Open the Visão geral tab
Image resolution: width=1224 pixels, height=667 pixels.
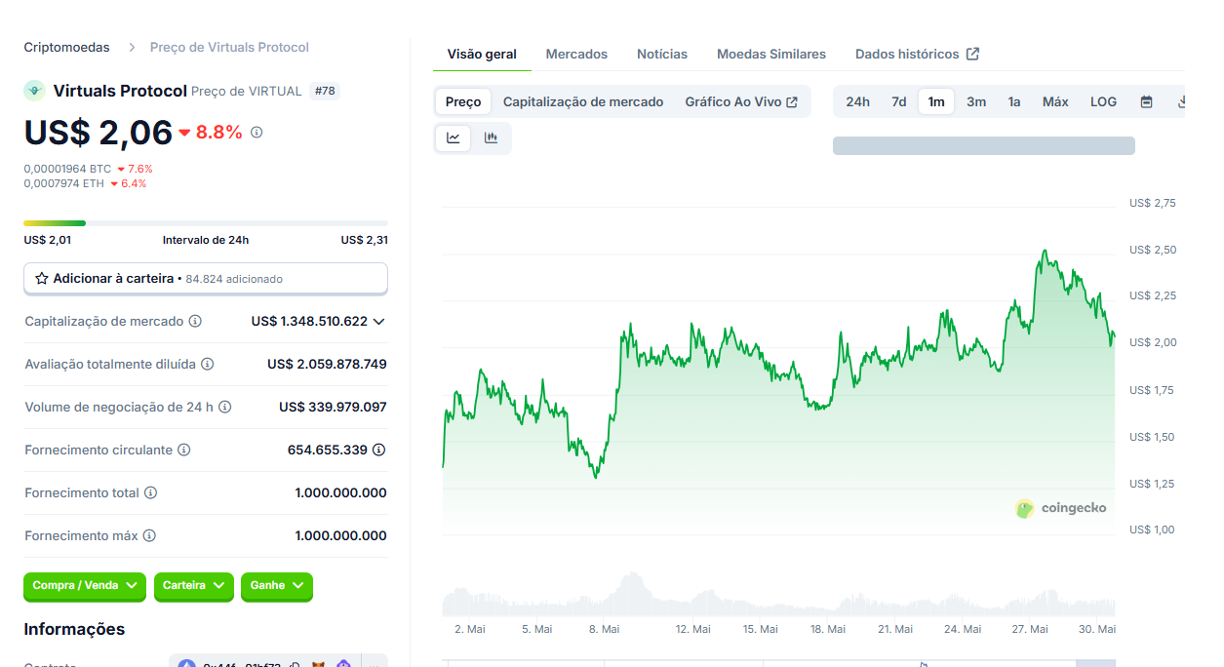click(x=482, y=54)
